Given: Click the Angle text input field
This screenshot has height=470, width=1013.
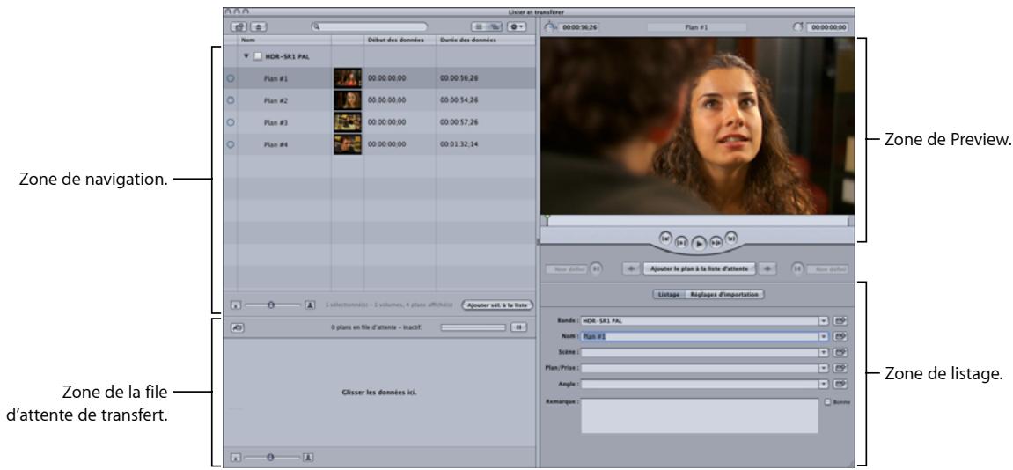Looking at the screenshot, I should click(699, 384).
